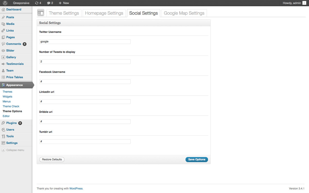Viewport: 309px width, 193px height.
Task: Click the WordPress logo in admin bar
Action: point(5,3)
